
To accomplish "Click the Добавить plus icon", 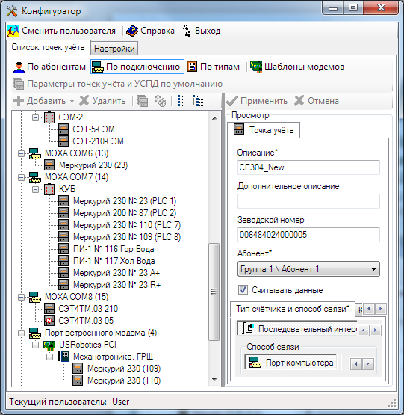I will (19, 101).
